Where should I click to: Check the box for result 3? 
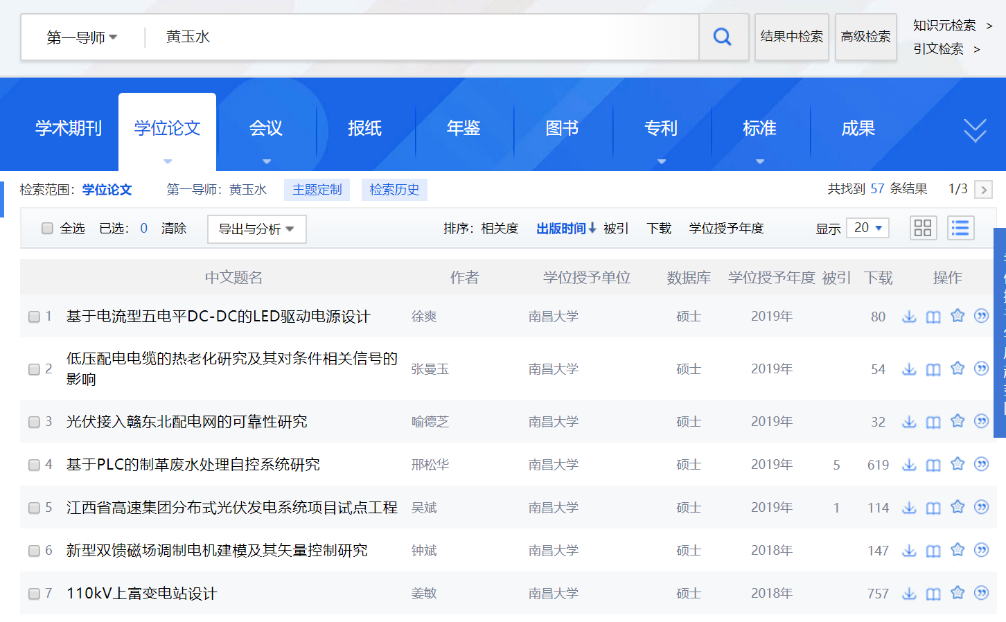34,422
